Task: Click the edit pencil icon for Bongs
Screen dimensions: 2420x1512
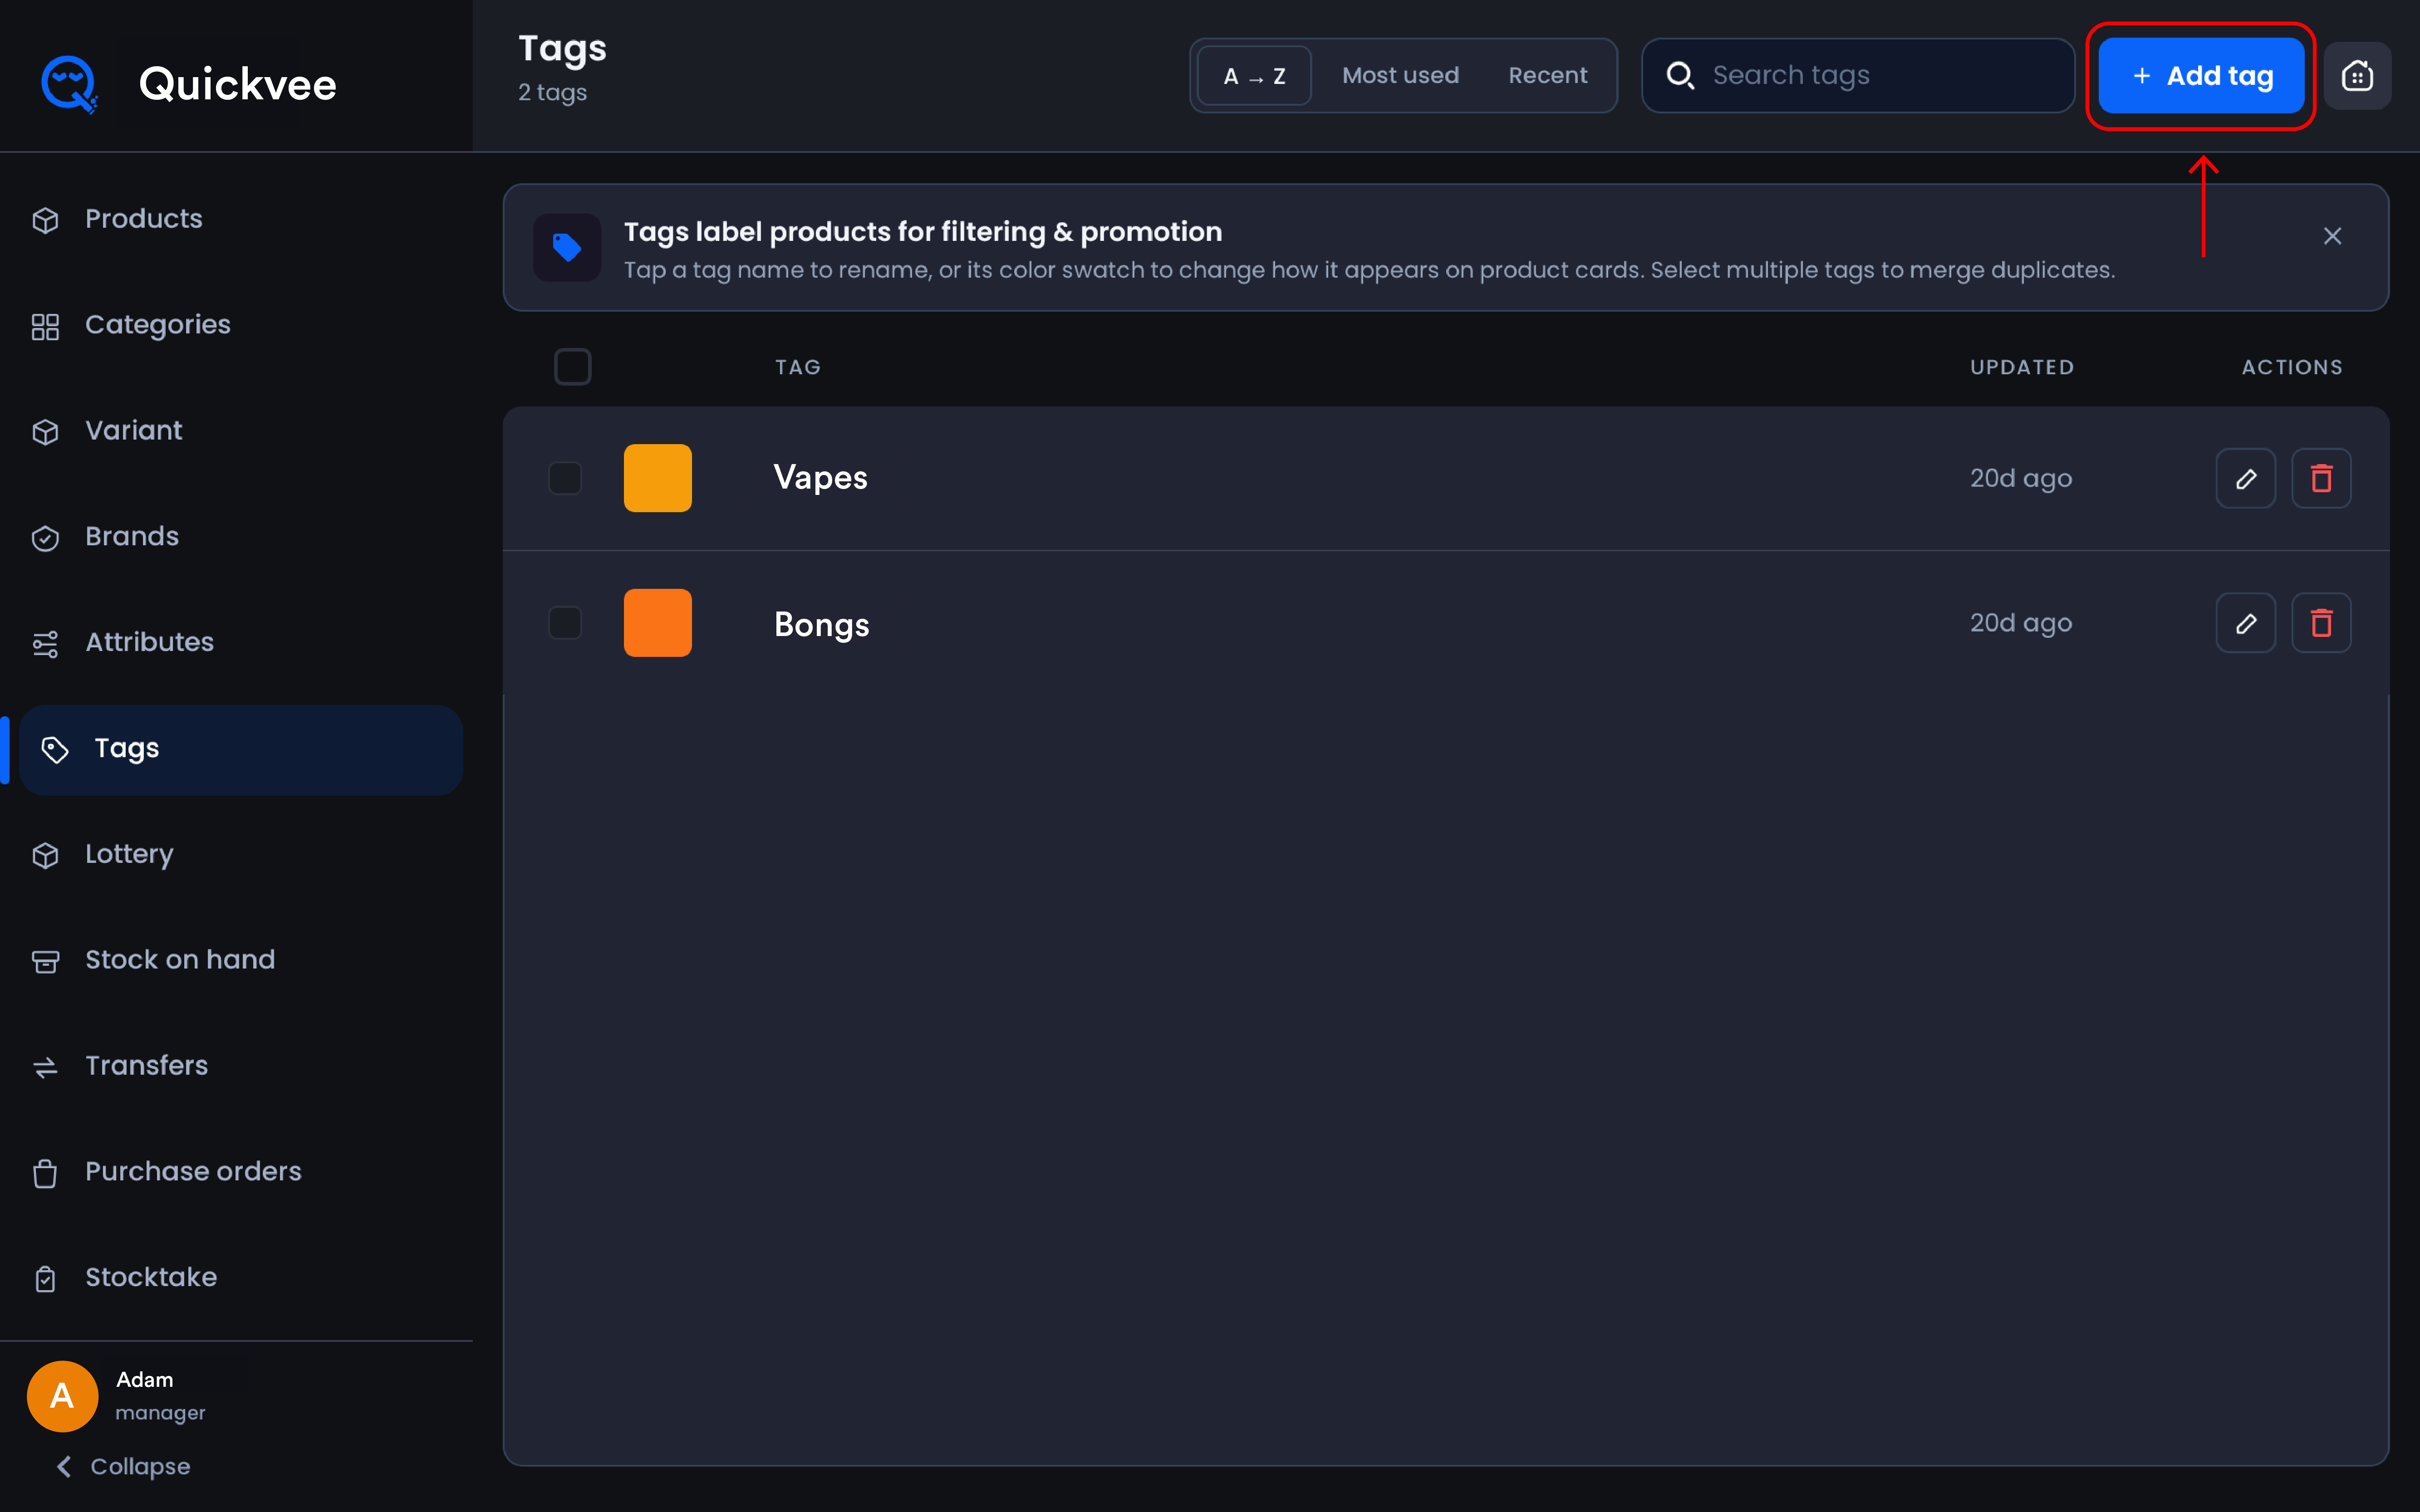Action: click(x=2245, y=623)
